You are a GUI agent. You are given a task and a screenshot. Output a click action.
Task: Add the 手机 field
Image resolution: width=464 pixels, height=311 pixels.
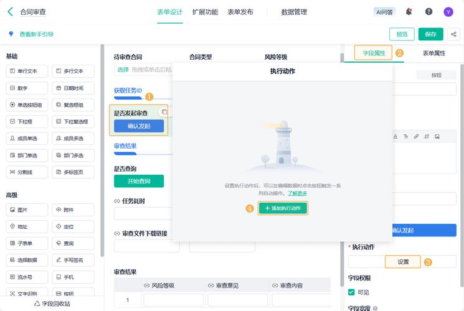click(73, 277)
